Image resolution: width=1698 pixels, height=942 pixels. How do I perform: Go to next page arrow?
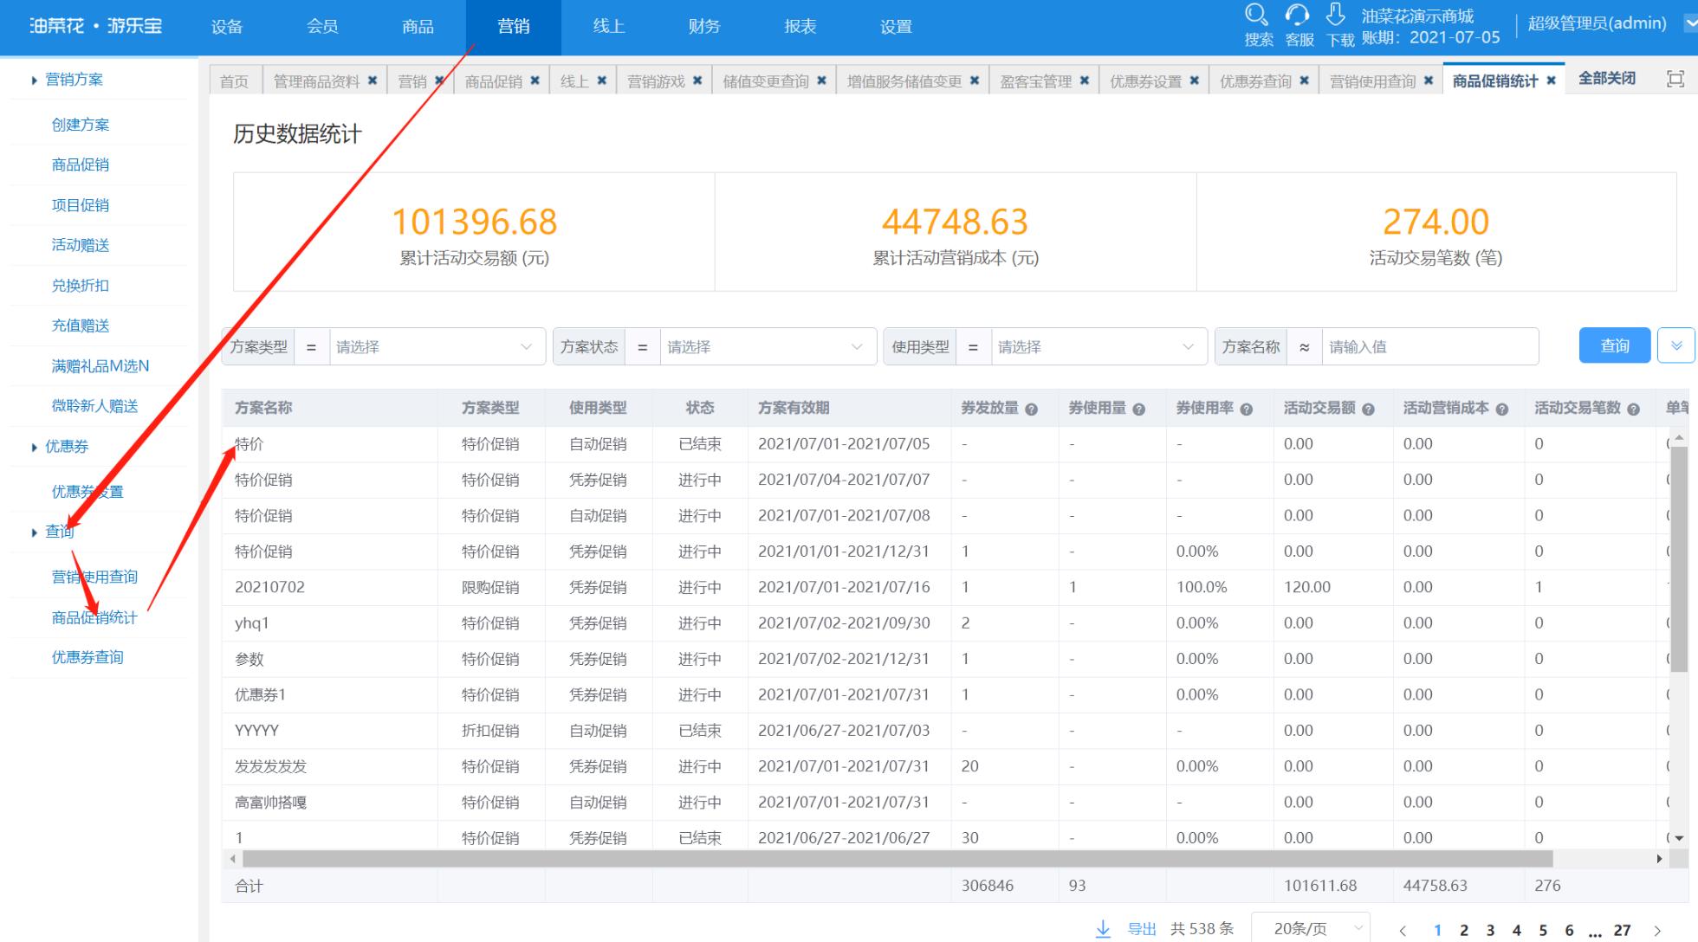[x=1657, y=931]
